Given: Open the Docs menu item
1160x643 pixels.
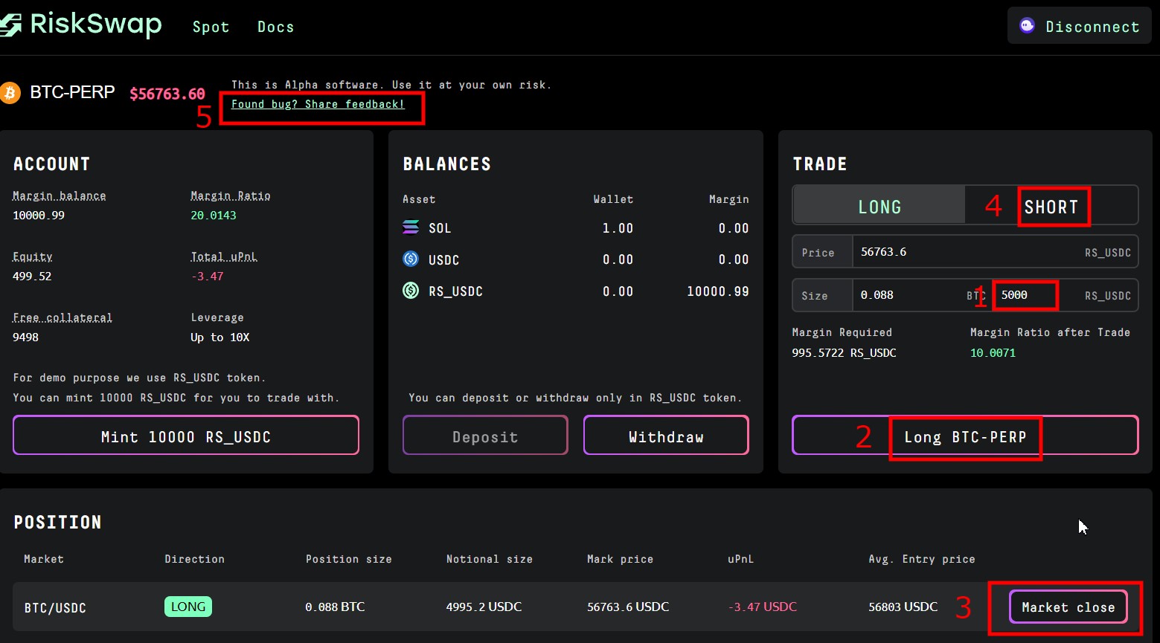Looking at the screenshot, I should pyautogui.click(x=275, y=27).
